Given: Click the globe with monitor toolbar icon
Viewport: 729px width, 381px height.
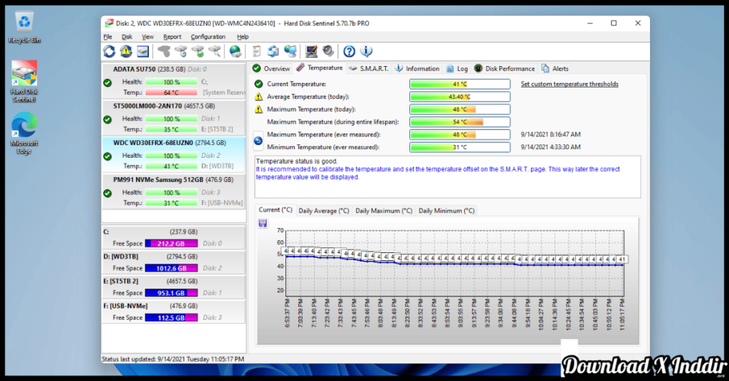Looking at the screenshot, I should (290, 51).
